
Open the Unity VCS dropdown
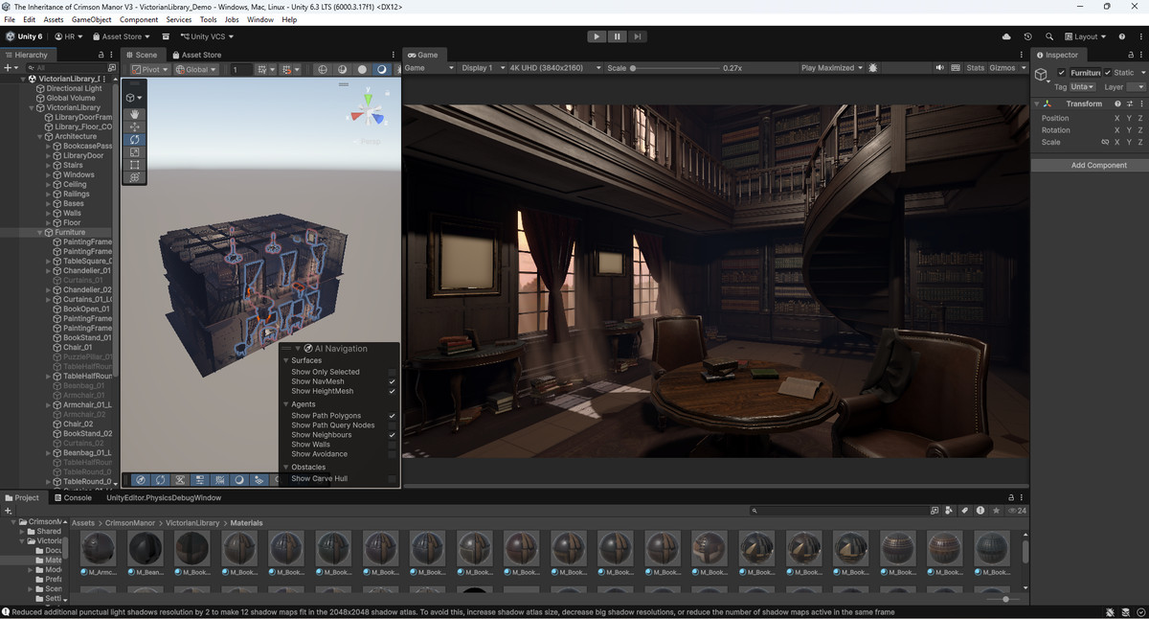tap(207, 36)
